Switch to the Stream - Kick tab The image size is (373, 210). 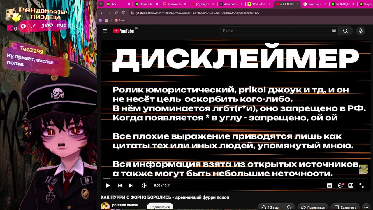pos(146,4)
